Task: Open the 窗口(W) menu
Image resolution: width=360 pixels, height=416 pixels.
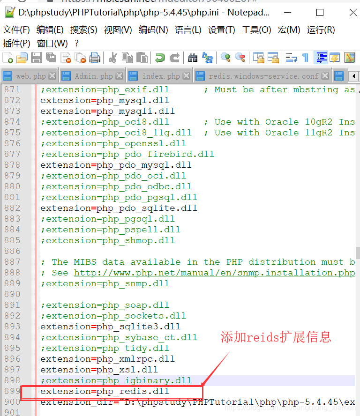Action: pos(52,43)
